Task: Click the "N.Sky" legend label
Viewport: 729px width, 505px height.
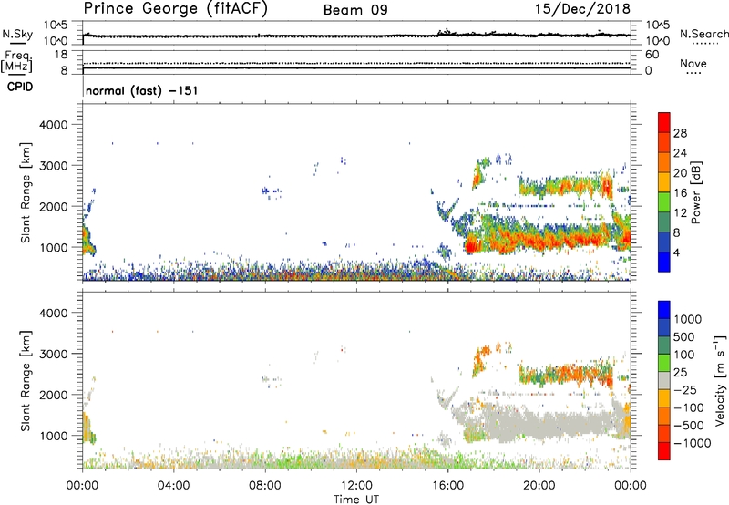Action: [17, 34]
